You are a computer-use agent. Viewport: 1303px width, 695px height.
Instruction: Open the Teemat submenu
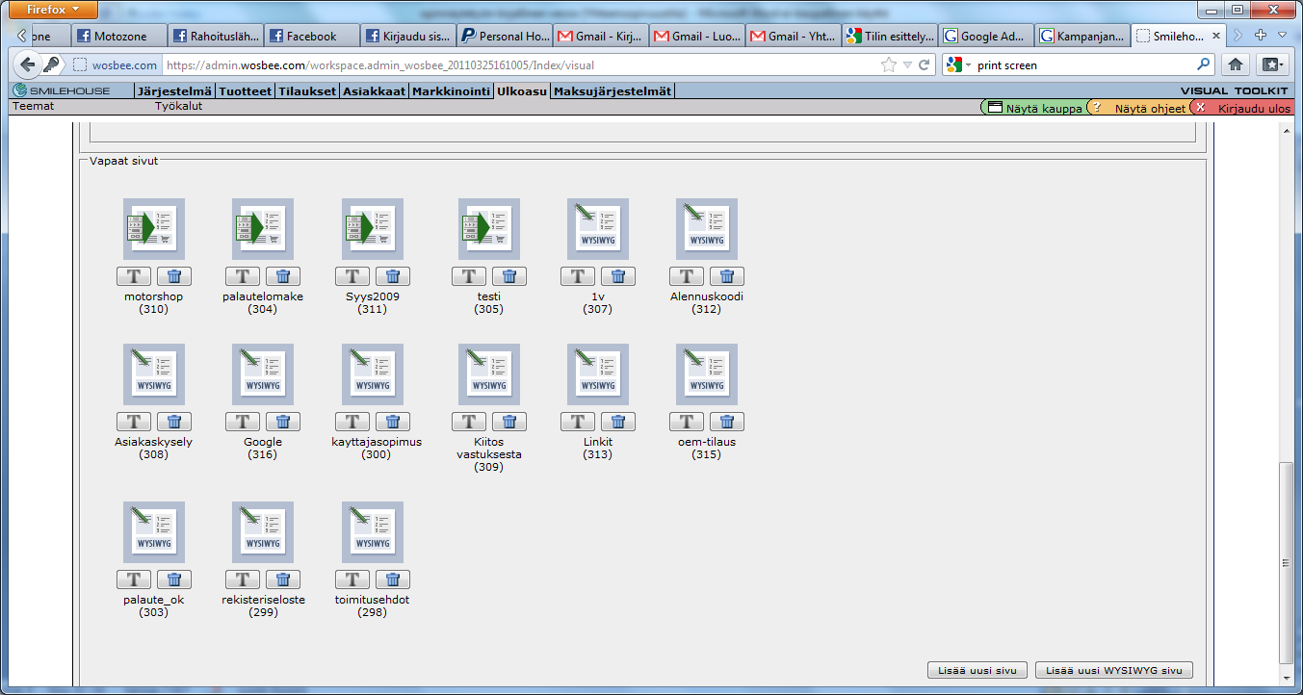click(x=33, y=107)
